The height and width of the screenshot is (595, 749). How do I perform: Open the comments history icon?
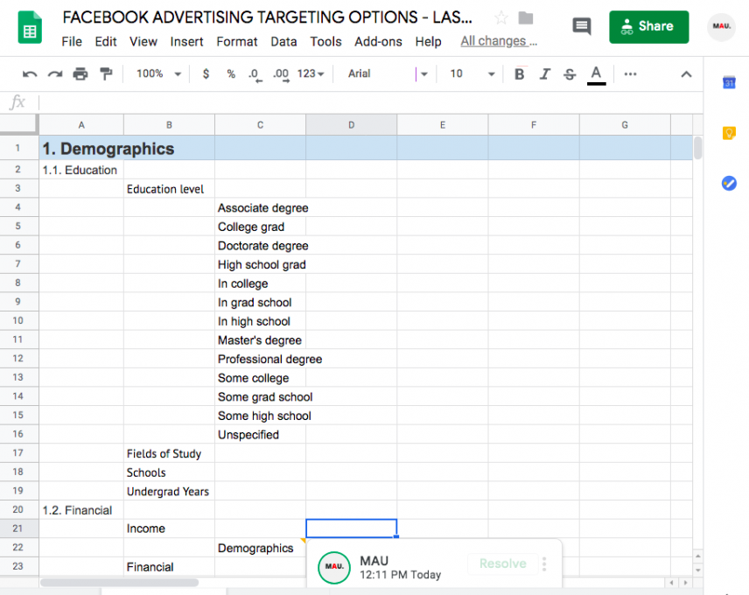point(581,26)
